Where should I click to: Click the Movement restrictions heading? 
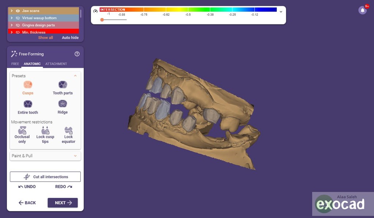[x=31, y=122]
